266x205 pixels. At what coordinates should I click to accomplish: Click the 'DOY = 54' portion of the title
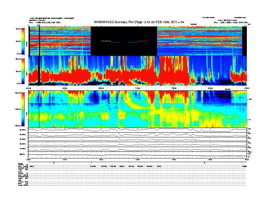[x=178, y=22]
